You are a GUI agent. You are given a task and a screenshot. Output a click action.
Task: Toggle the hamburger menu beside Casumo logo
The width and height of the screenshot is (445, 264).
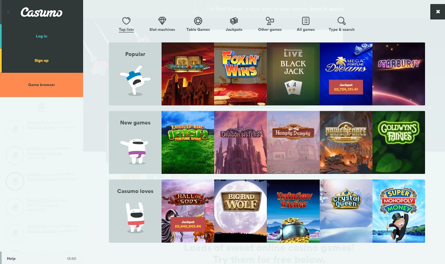point(9,12)
